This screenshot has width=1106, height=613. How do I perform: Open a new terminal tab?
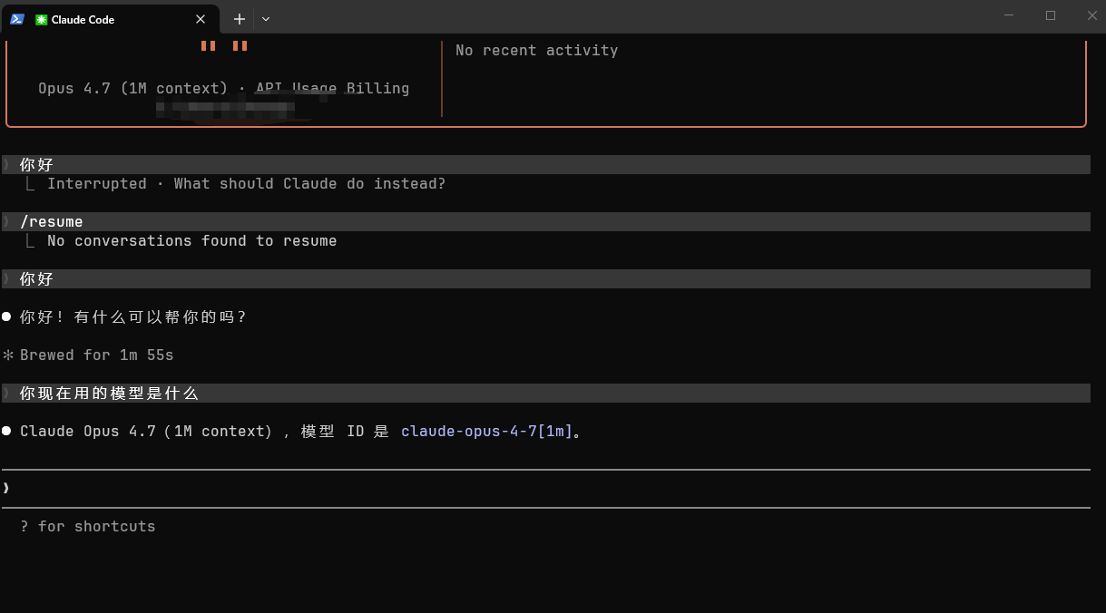[x=239, y=18]
